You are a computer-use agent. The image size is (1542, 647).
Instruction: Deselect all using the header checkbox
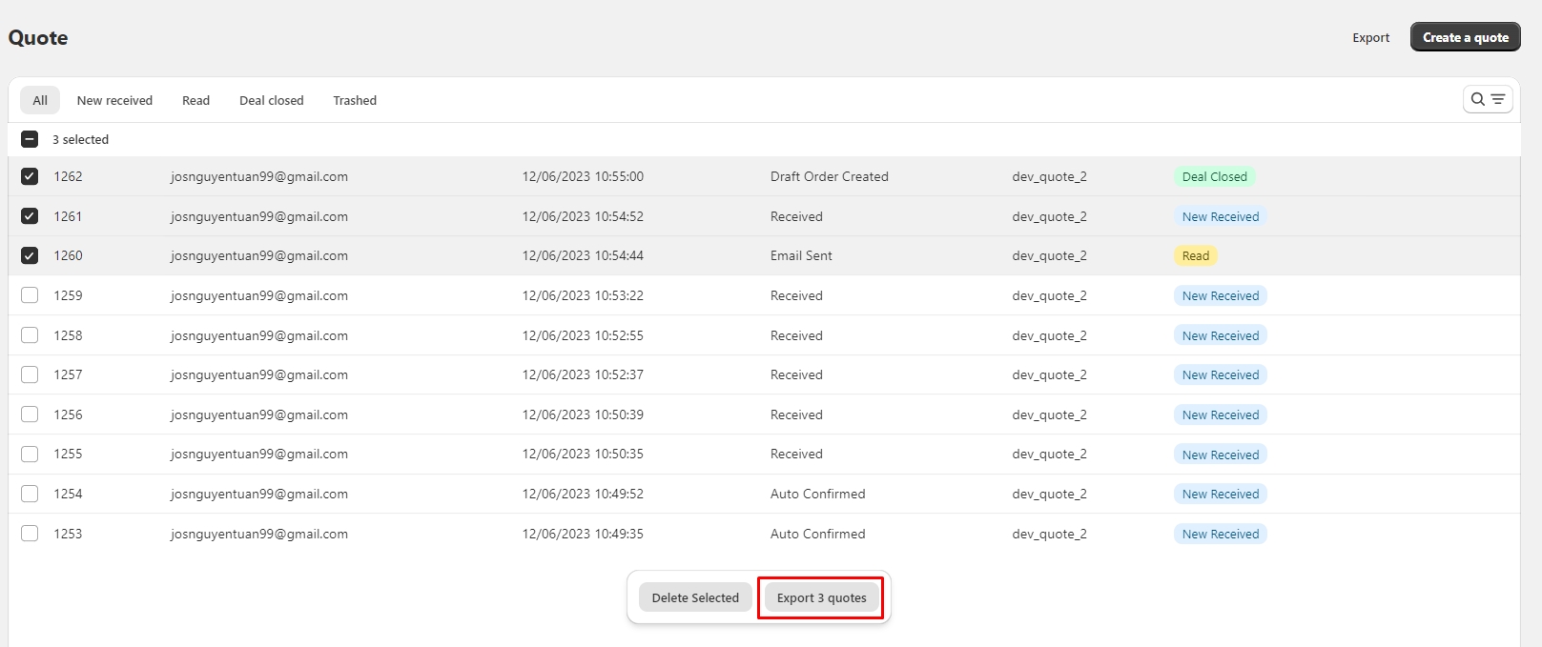[30, 139]
